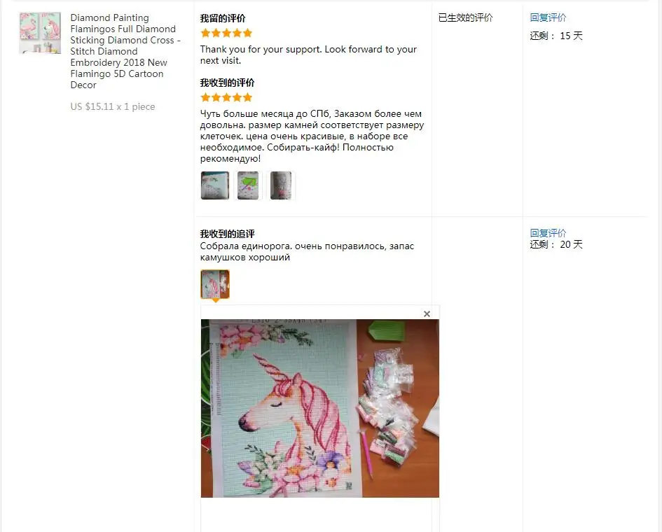Click the Russian review text starting Чуть больше
662x532 pixels.
pyautogui.click(x=312, y=136)
